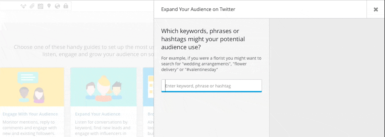Click the 'For example, if you were a florist' text
385x137 pixels.
click(211, 64)
